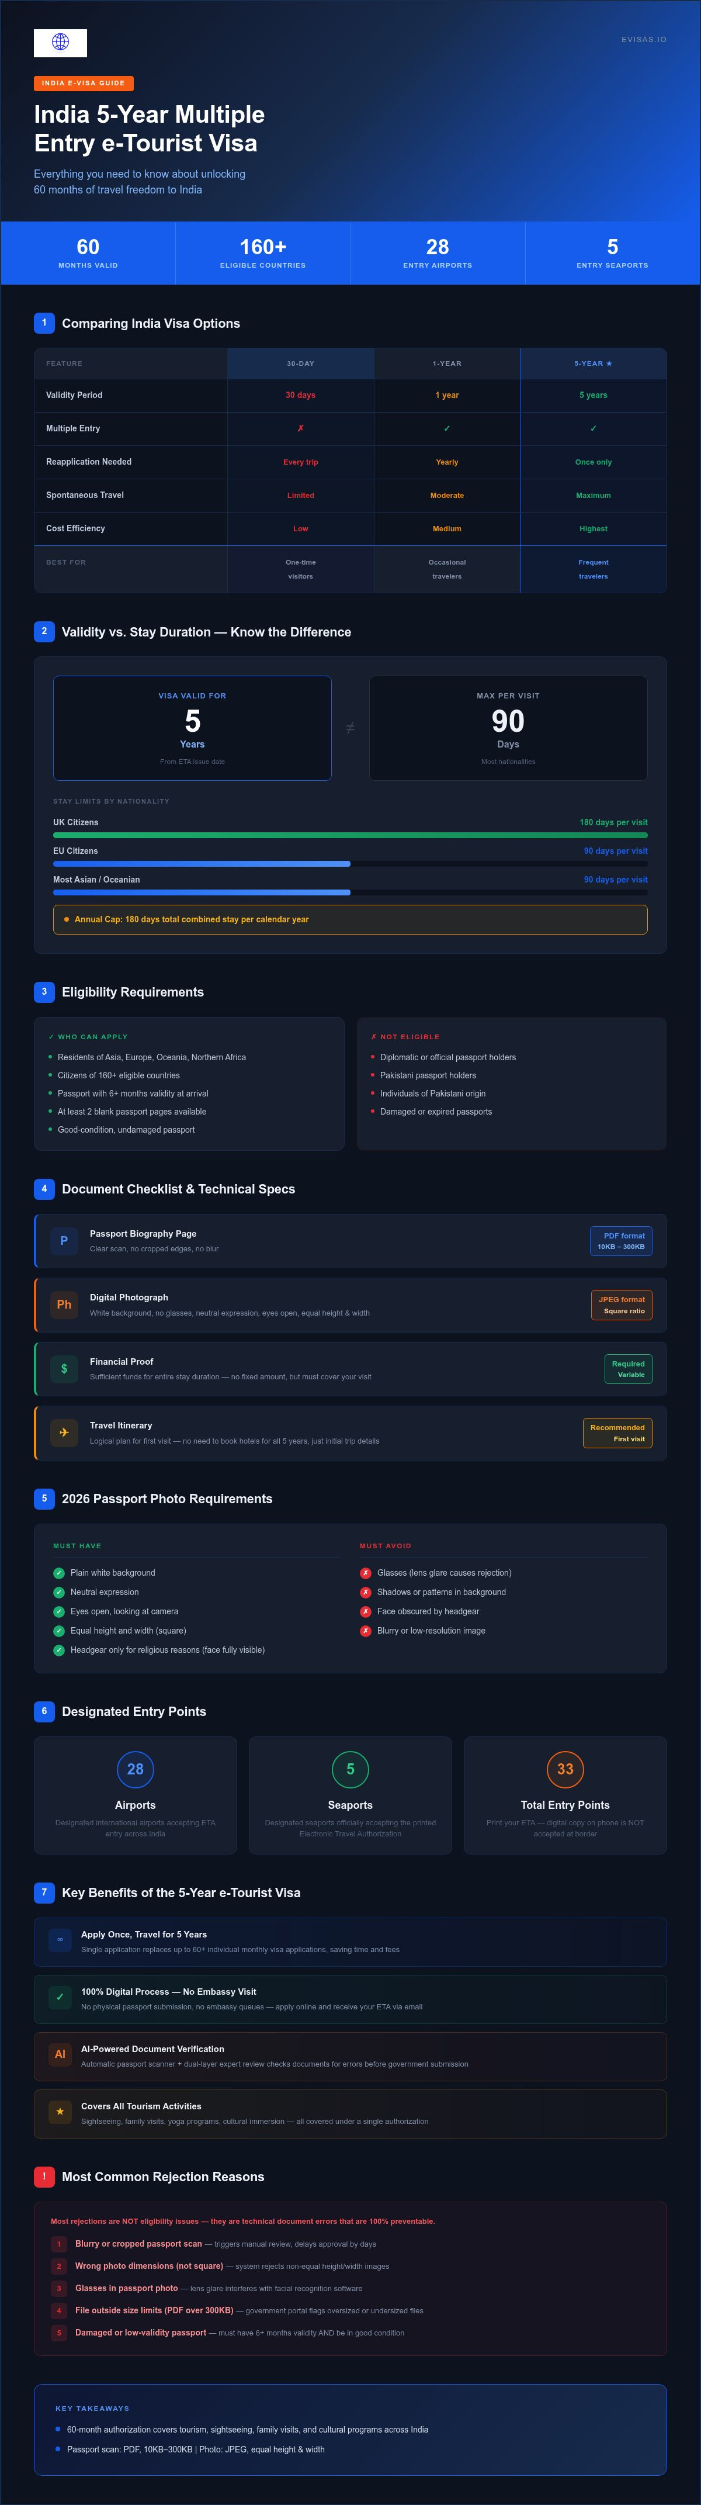
Task: Click the red X beside Glasses item
Action: (366, 1572)
